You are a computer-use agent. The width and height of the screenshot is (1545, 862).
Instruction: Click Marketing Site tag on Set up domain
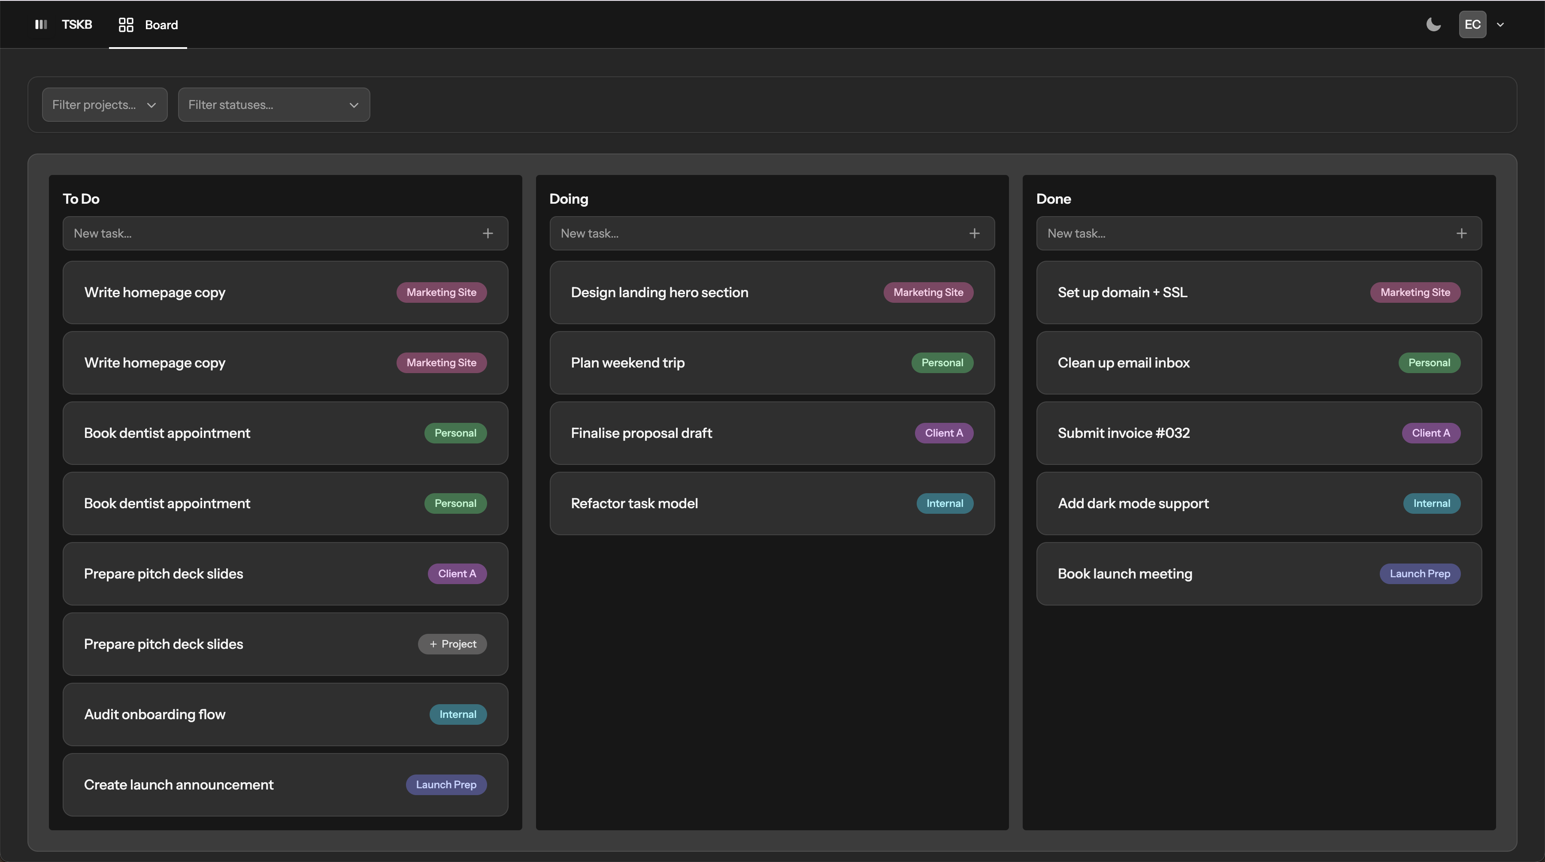(x=1415, y=292)
